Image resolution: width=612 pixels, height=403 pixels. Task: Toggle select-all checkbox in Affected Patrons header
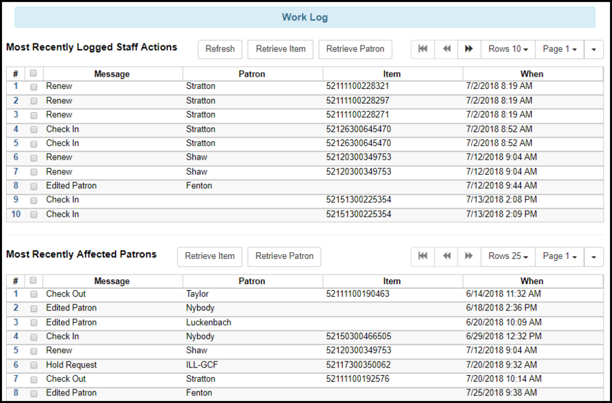33,280
